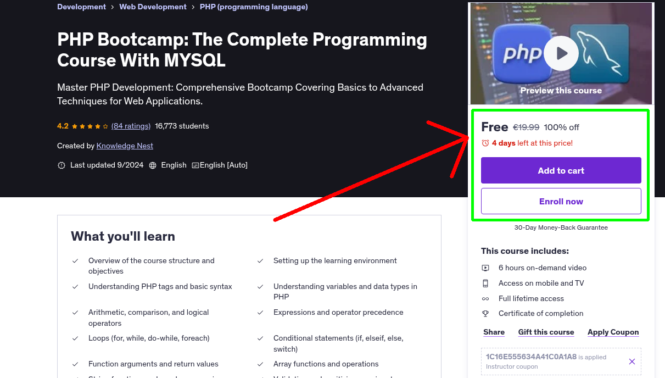Click the Last updated 9/2024 text
The height and width of the screenshot is (378, 665).
pyautogui.click(x=107, y=165)
